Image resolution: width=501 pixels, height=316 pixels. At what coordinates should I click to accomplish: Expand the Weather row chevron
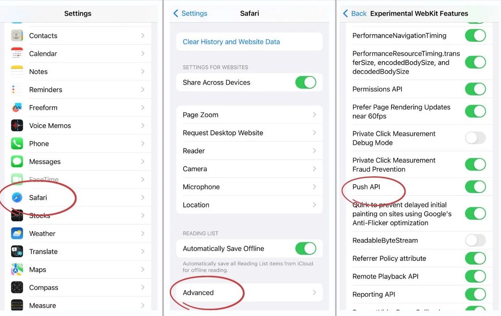coord(143,233)
